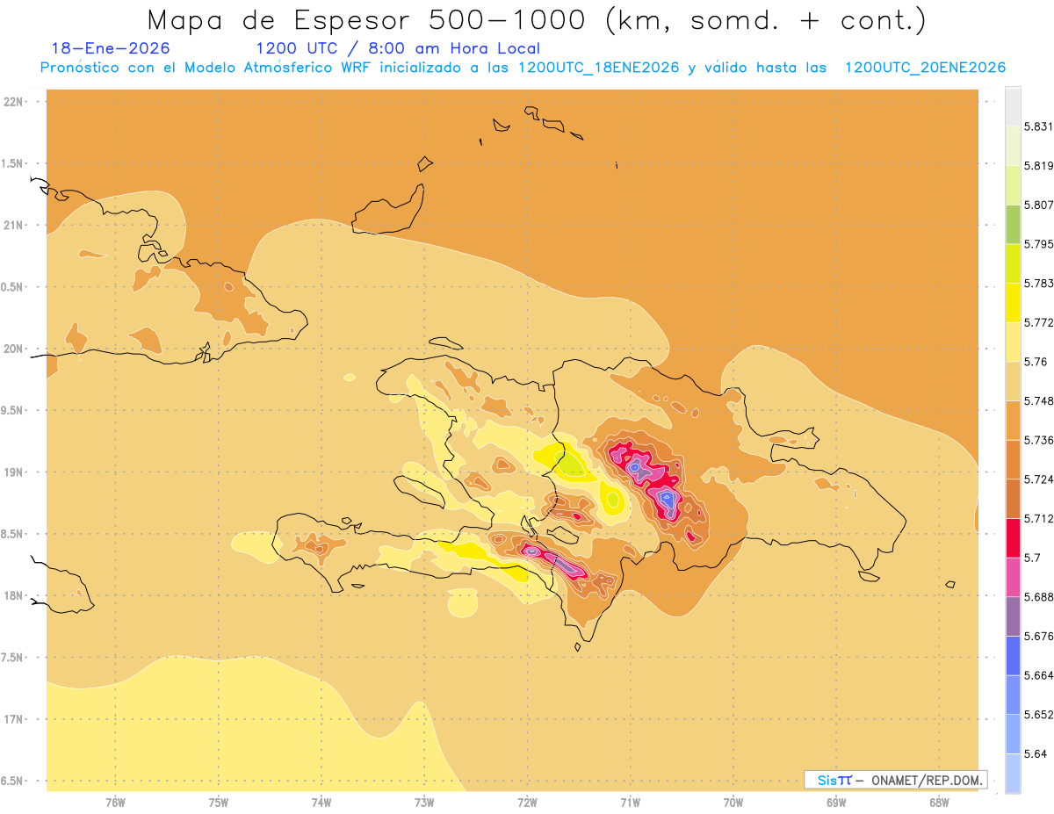Click the legend value 5.736

point(1038,440)
